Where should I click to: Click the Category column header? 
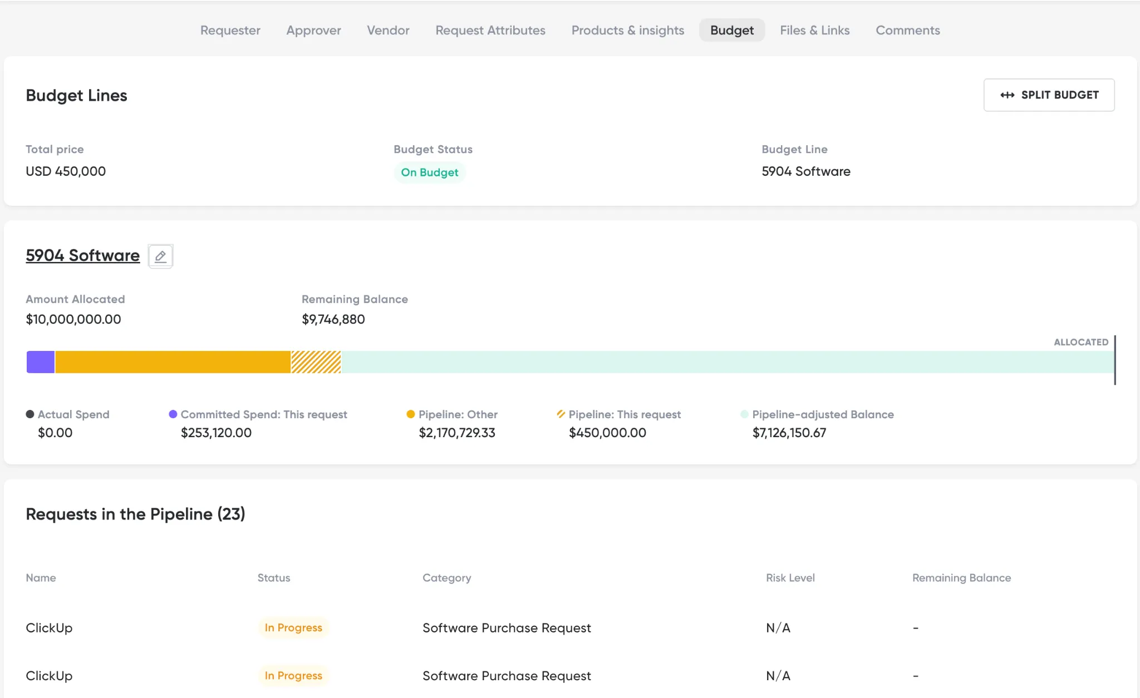click(x=447, y=578)
